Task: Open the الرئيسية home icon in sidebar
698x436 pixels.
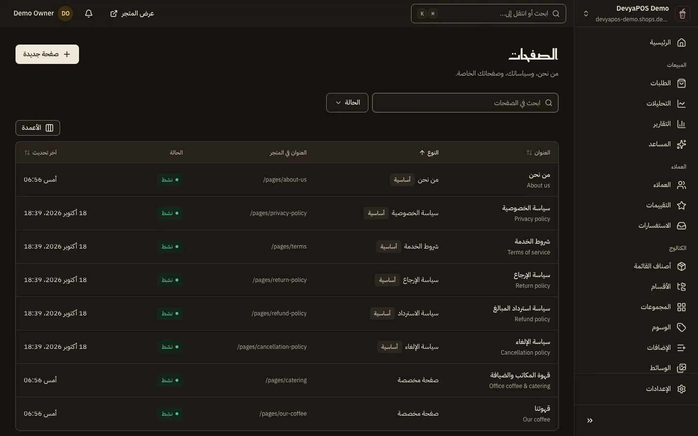Action: [x=681, y=43]
